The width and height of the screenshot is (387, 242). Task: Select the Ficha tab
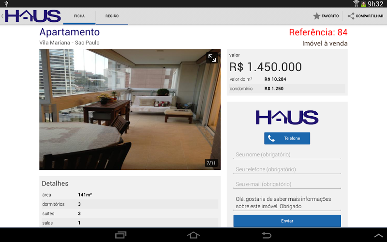coord(79,16)
